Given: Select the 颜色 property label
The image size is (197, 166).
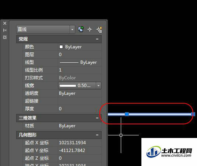Looking at the screenshot, I should coord(29,47).
